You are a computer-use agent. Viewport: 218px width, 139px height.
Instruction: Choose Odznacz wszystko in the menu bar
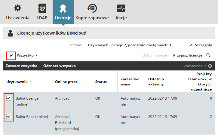(59, 66)
